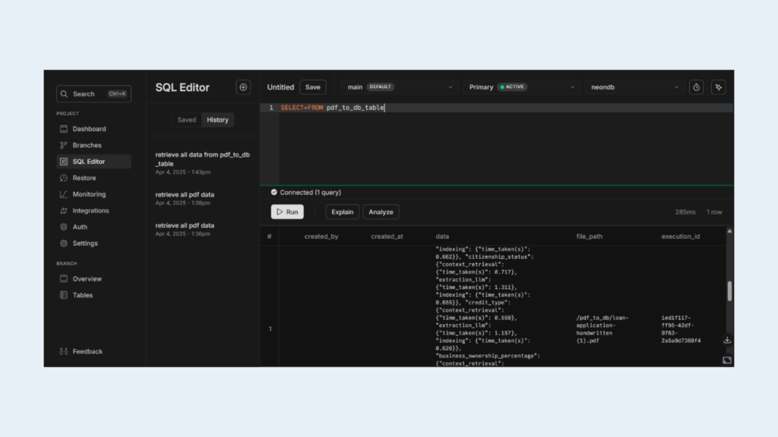Download query results icon

click(x=727, y=341)
